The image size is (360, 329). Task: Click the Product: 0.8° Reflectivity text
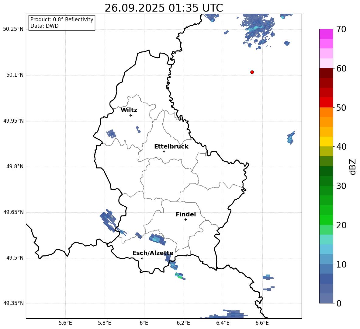point(62,19)
